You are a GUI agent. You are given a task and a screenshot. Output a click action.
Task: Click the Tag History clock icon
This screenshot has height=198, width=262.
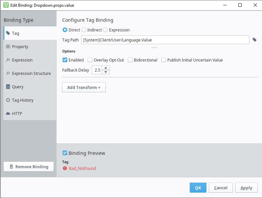(x=8, y=100)
